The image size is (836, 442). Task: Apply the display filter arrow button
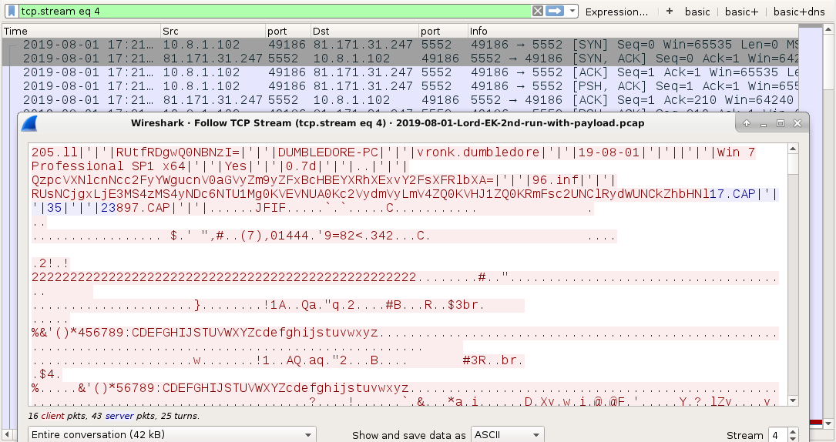tap(555, 12)
